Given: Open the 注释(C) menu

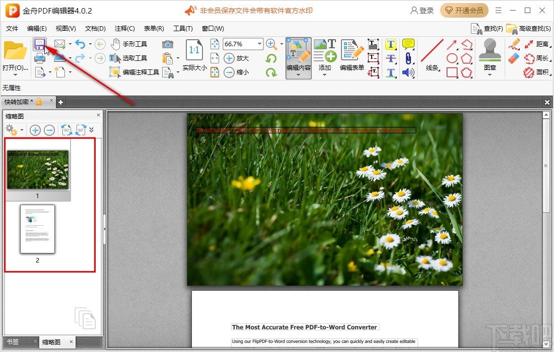Looking at the screenshot, I should tap(125, 29).
